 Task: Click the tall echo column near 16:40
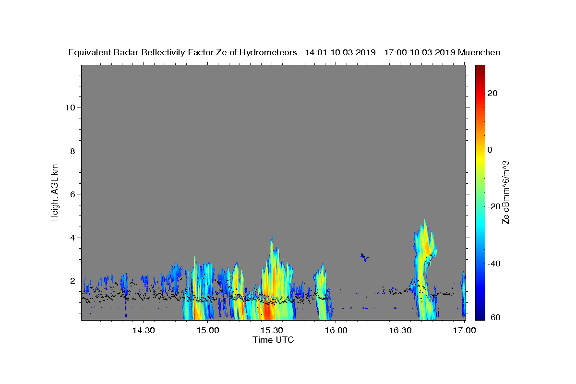pyautogui.click(x=424, y=269)
